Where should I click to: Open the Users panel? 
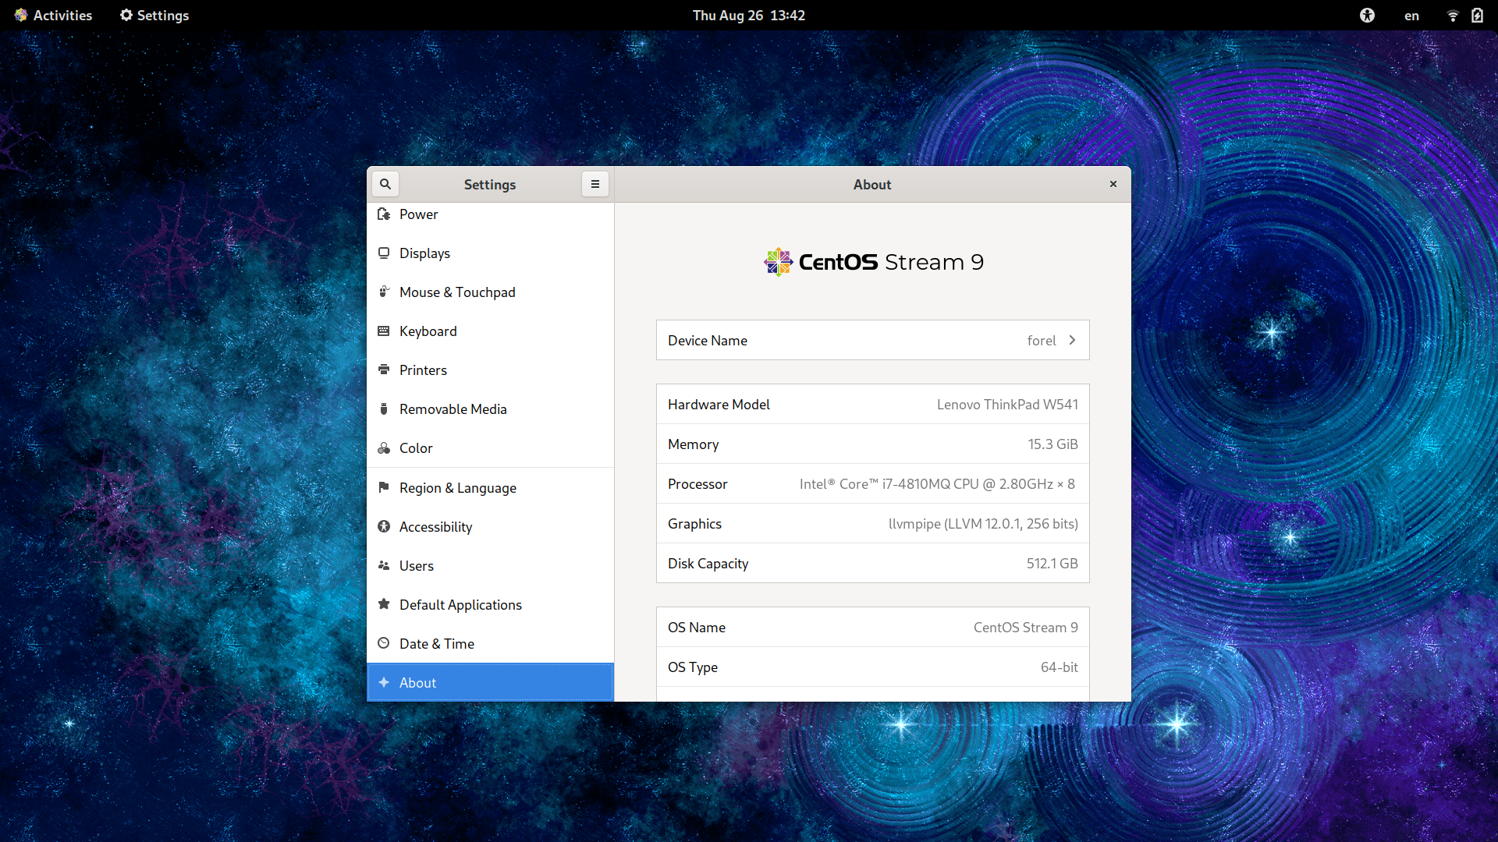tap(490, 566)
